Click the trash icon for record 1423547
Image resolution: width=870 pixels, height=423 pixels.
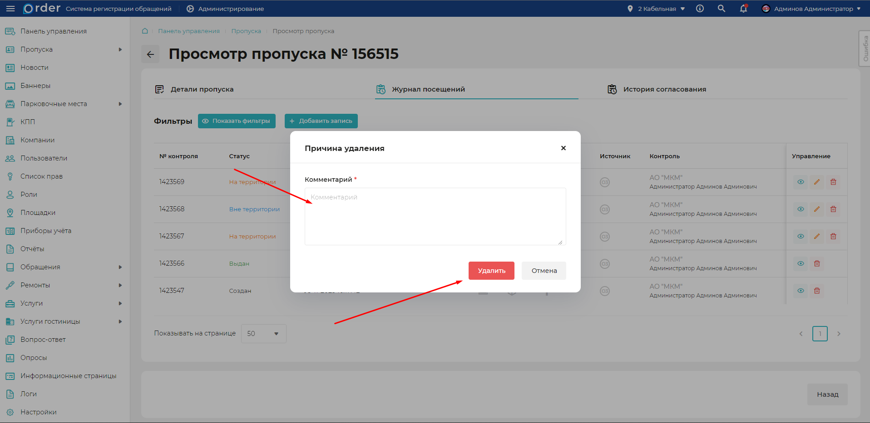(x=817, y=291)
